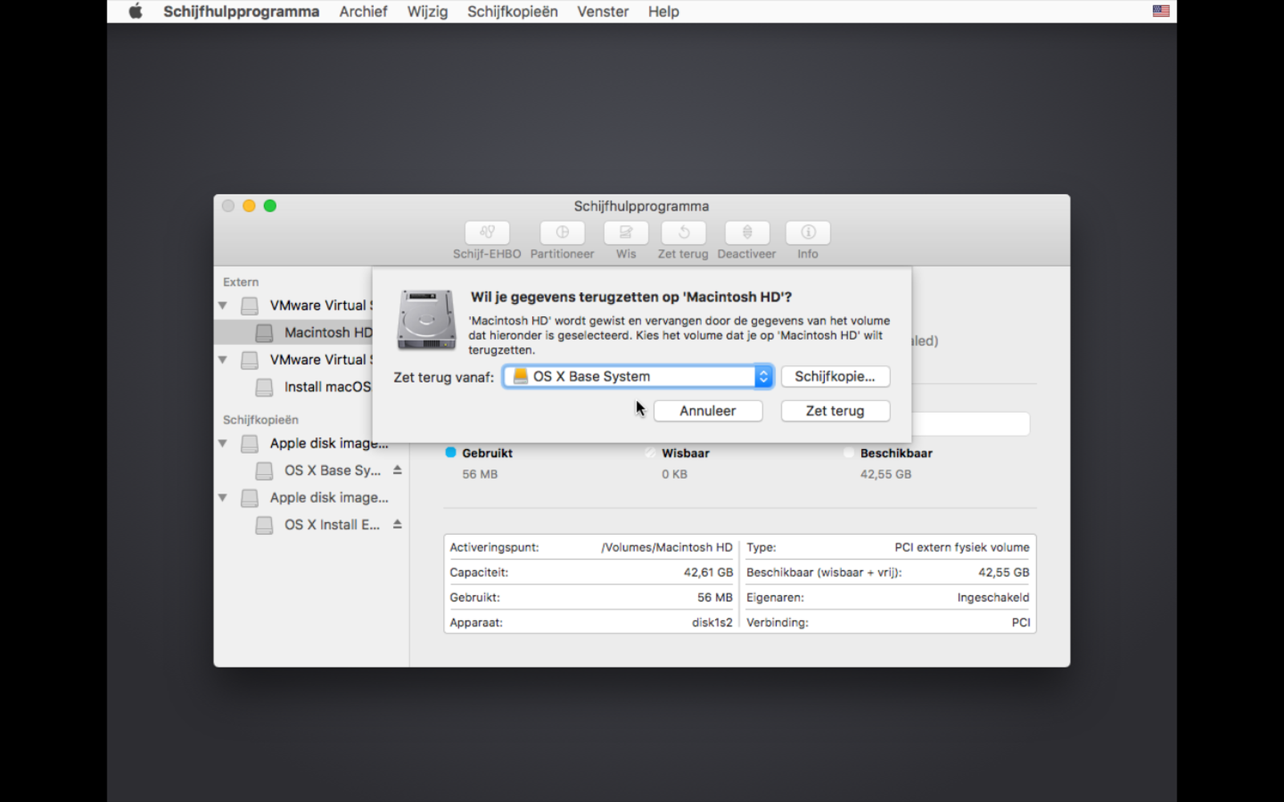1284x802 pixels.
Task: Click the Schijf-EHBO toolbar icon
Action: coord(487,233)
